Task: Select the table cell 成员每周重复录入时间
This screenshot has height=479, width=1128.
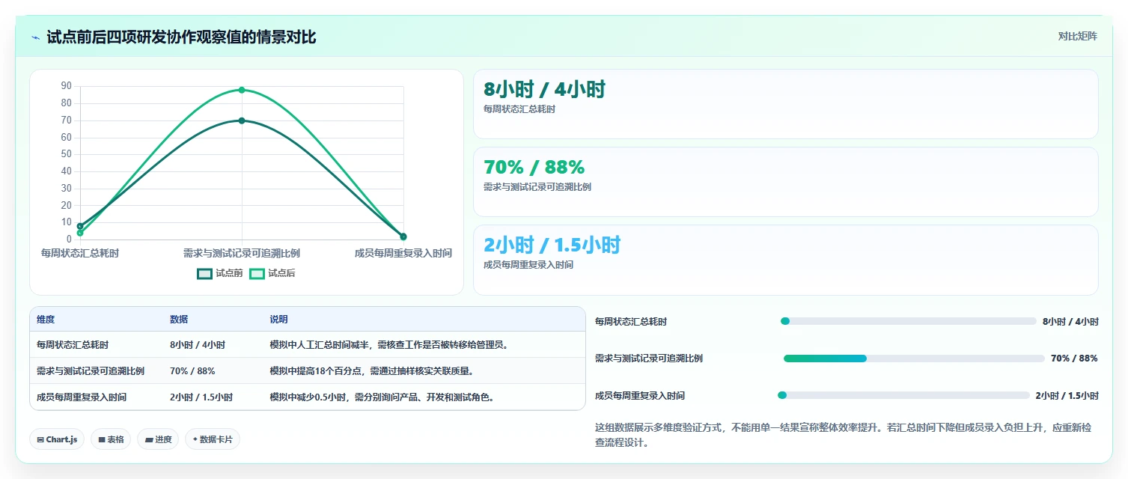Action: point(82,397)
